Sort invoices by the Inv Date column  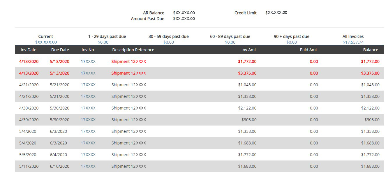point(28,50)
